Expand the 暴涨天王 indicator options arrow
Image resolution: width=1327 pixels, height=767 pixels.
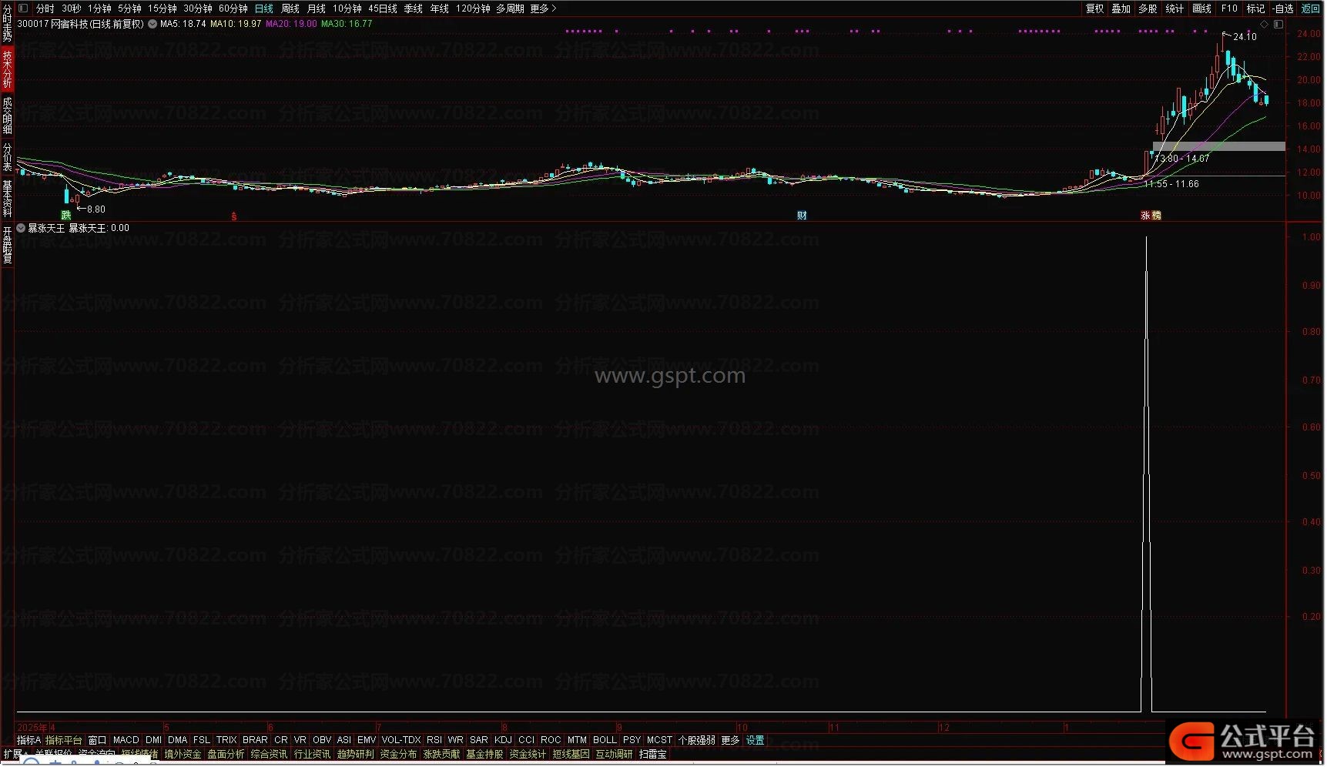[x=21, y=229]
